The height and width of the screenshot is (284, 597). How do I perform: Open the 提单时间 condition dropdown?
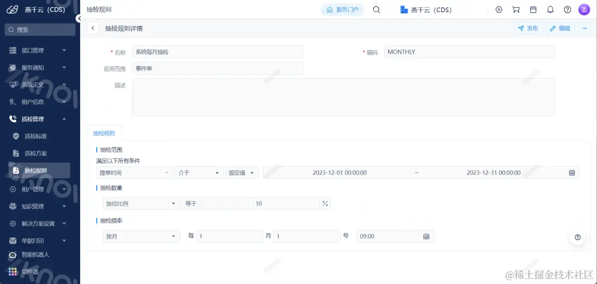[135, 173]
